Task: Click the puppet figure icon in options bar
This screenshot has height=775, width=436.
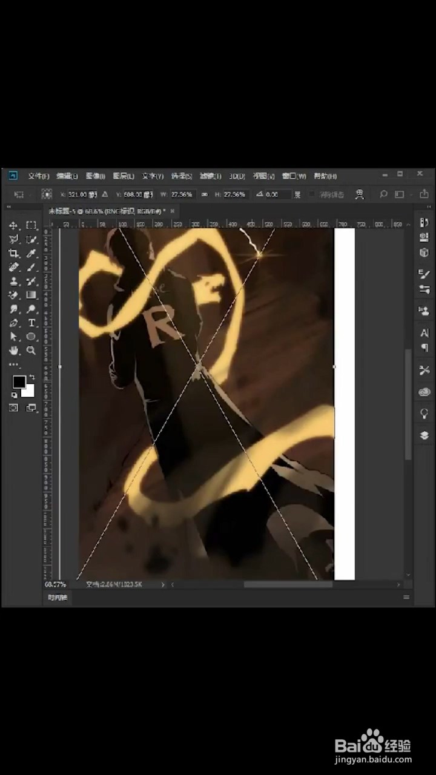Action: [359, 194]
